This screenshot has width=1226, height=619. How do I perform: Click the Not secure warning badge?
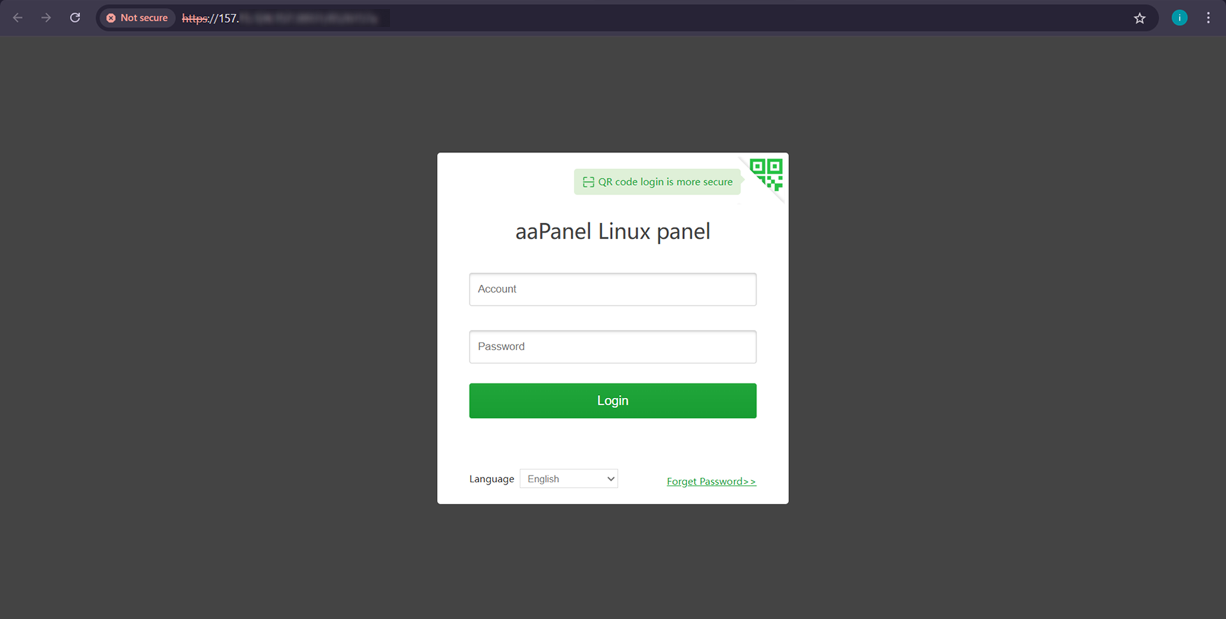(x=137, y=17)
